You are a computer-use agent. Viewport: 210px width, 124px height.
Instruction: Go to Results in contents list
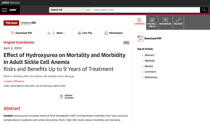point(149,66)
